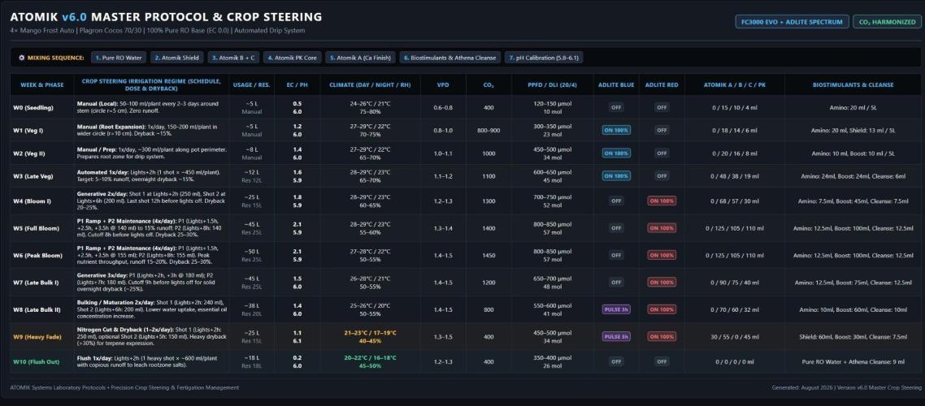Screen dimensions: 925x406
Task: Click the CO₂ value '800–900' in W1
Action: tap(489, 130)
